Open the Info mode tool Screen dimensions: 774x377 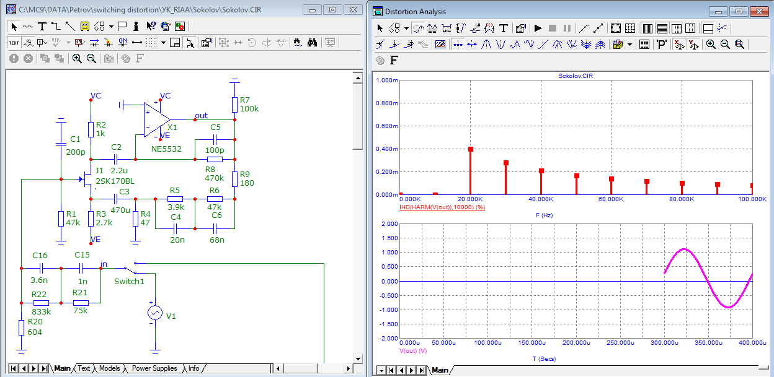[x=136, y=26]
